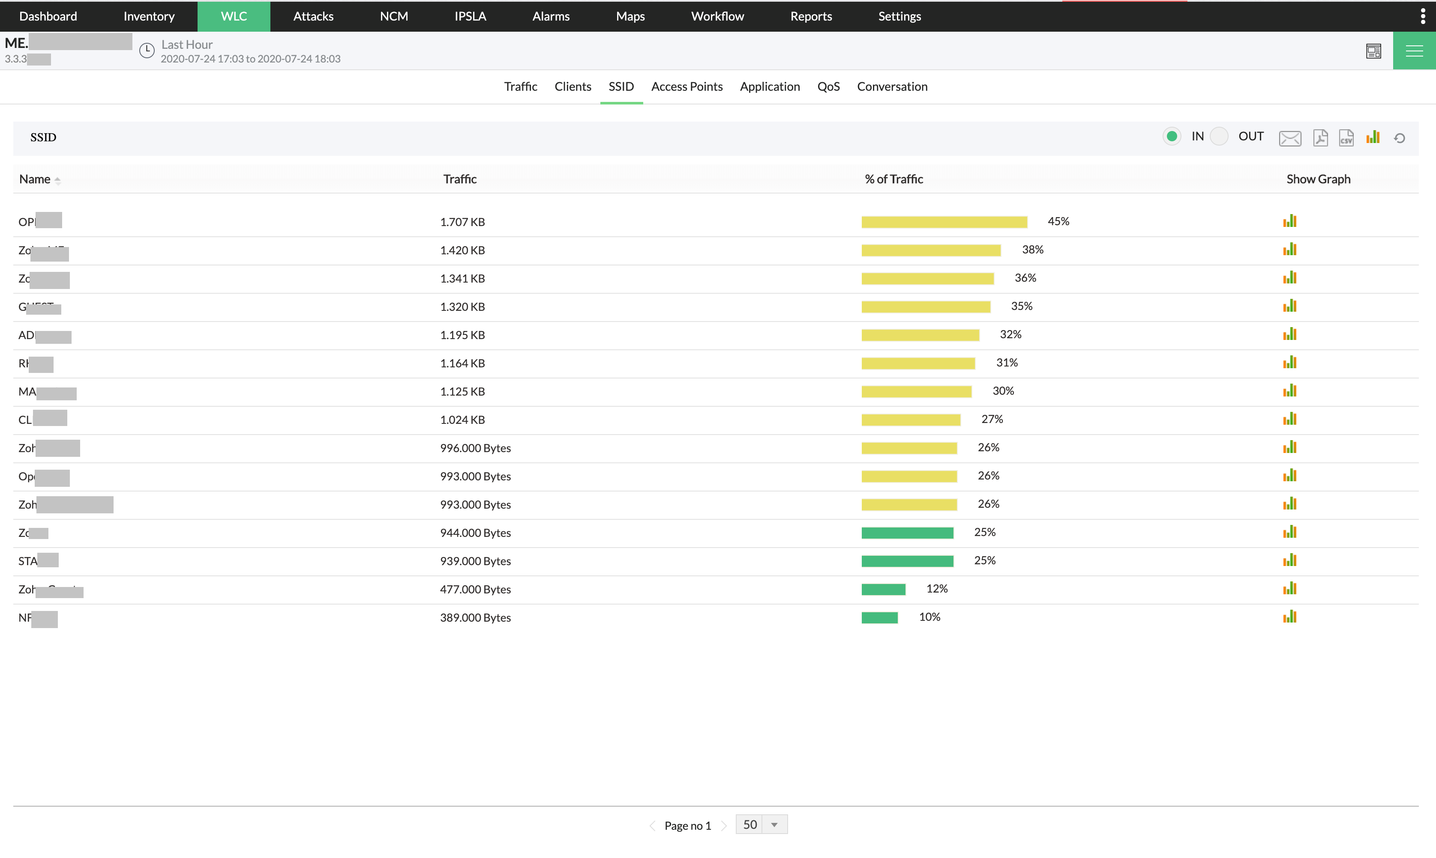Select the OUT traffic radio button
Viewport: 1436px width, 858px height.
click(1219, 137)
